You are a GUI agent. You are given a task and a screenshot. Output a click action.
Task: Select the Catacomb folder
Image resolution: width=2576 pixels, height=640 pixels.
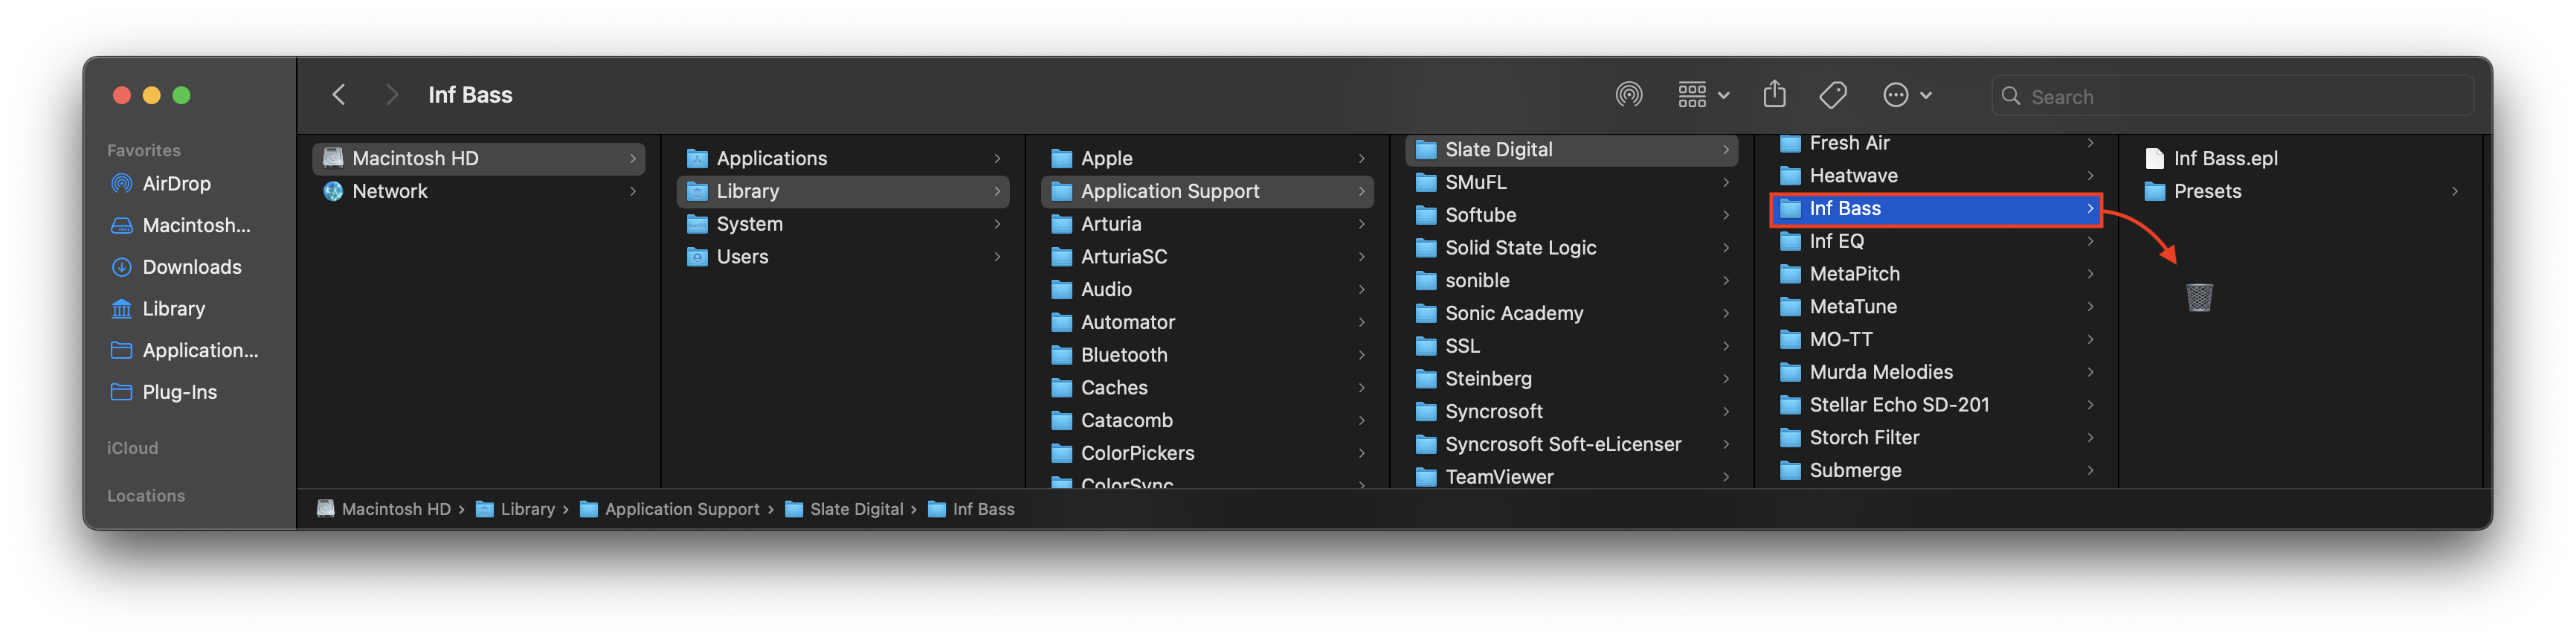[x=1206, y=421]
